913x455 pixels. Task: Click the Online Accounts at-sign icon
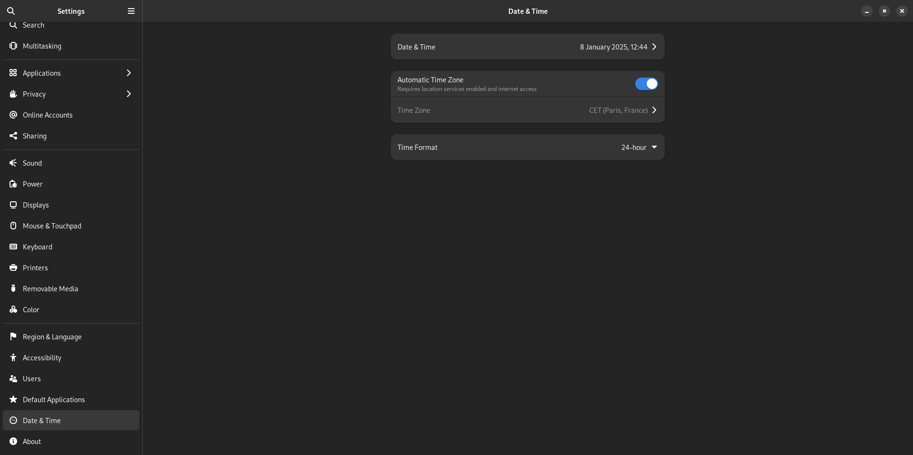click(x=13, y=115)
